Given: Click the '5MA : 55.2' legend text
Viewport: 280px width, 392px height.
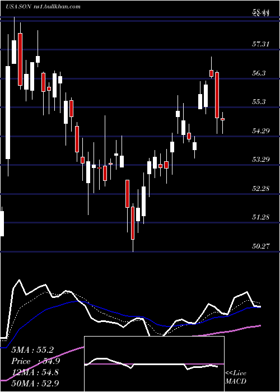Looking at the screenshot, I should pyautogui.click(x=32, y=350).
